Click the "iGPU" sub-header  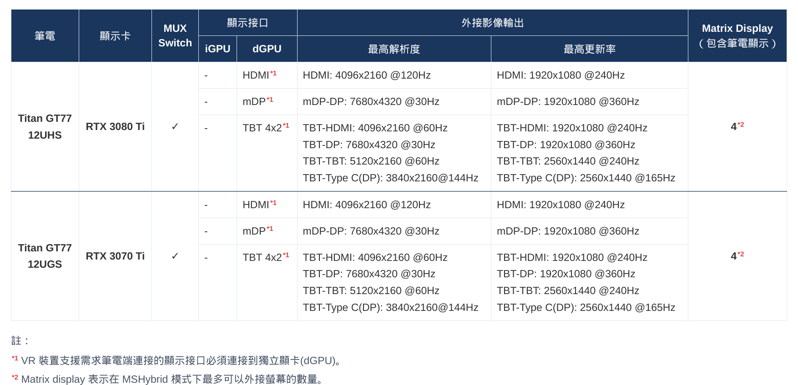[x=217, y=49]
